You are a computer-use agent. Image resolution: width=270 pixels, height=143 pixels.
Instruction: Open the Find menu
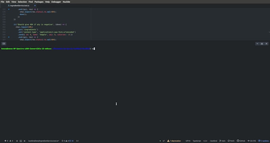[x=31, y=2]
